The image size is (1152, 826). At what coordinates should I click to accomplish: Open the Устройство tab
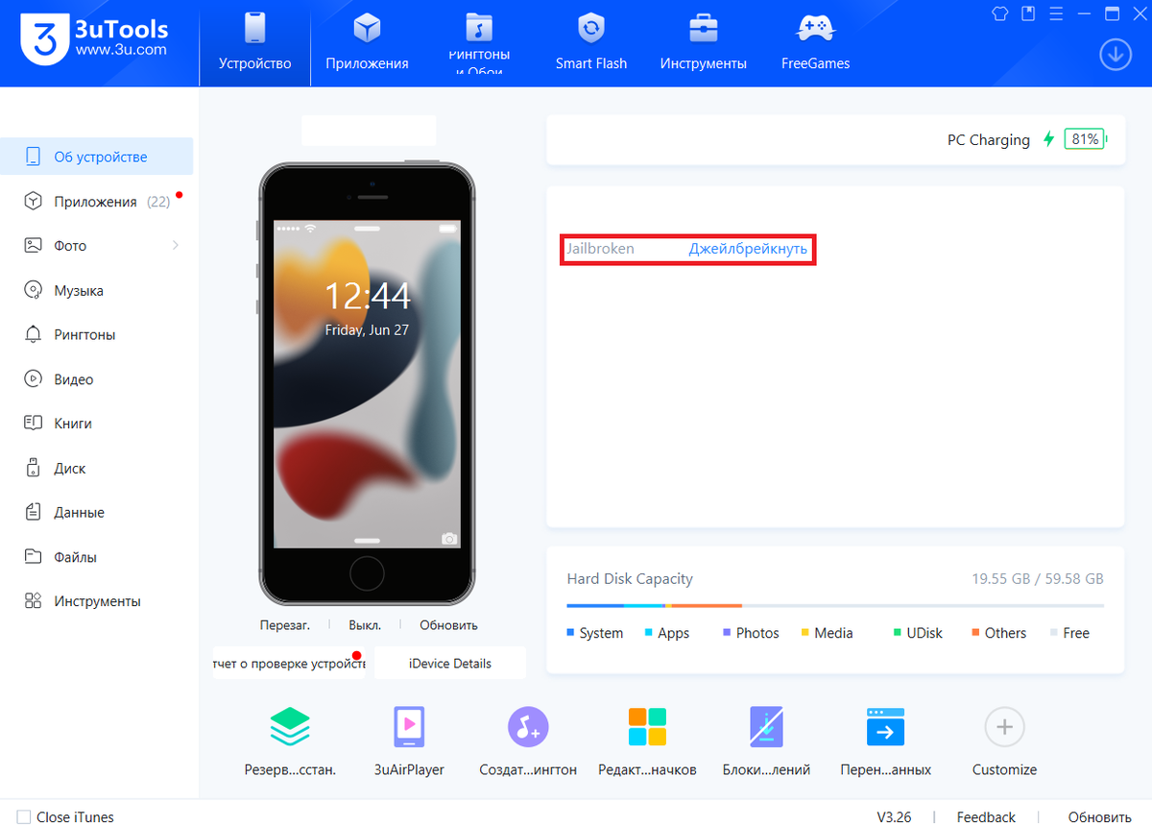254,43
